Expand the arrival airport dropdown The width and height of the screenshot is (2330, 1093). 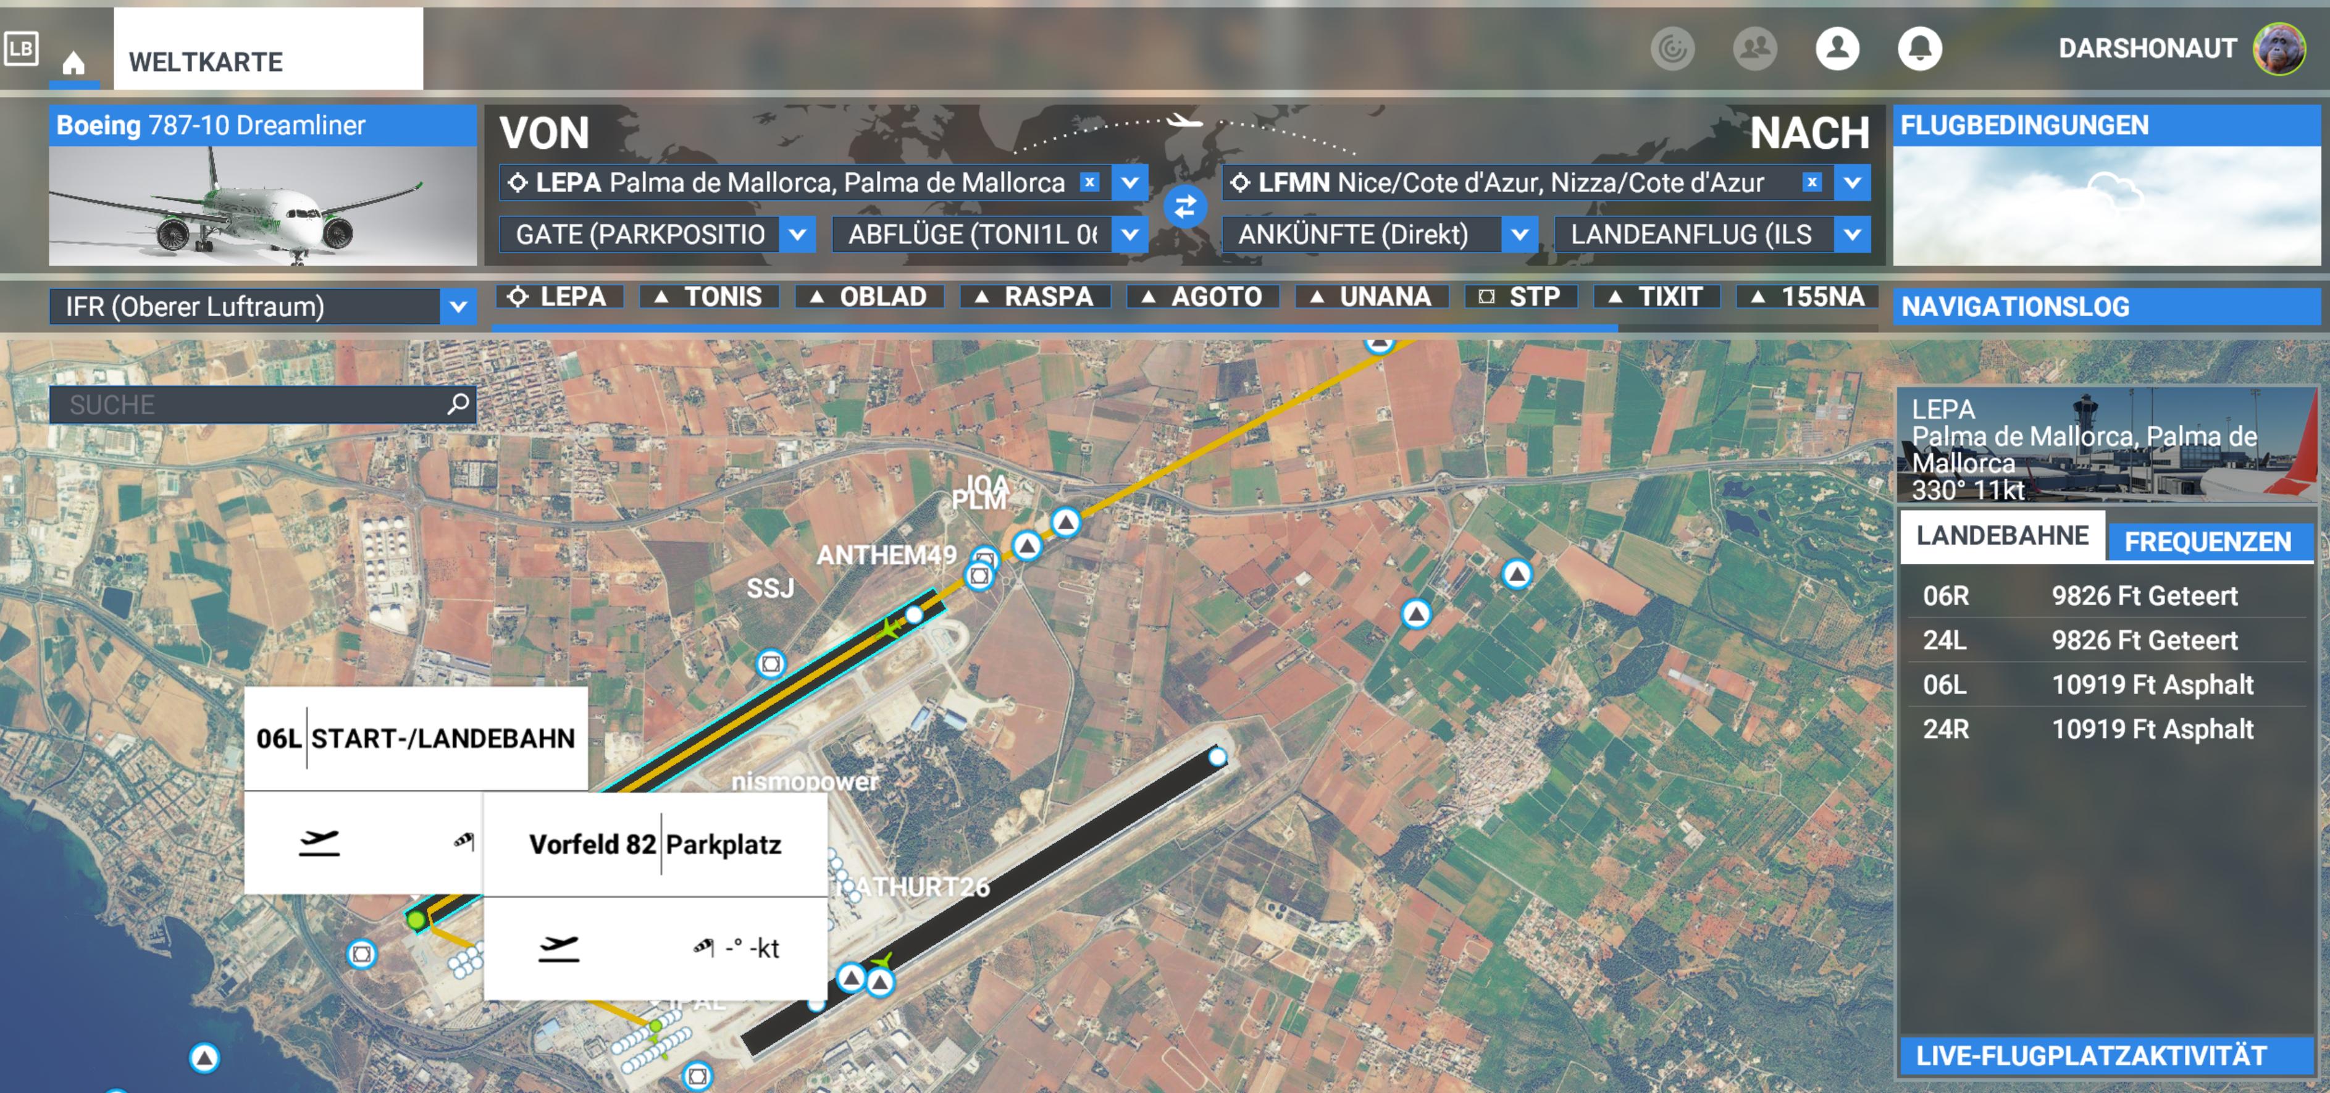[1853, 183]
